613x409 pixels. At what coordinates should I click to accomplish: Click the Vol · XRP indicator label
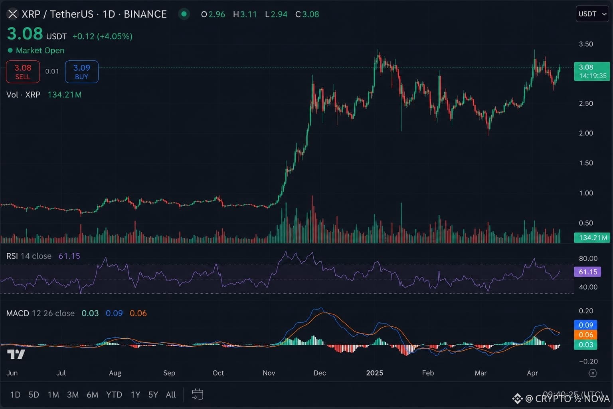[23, 95]
